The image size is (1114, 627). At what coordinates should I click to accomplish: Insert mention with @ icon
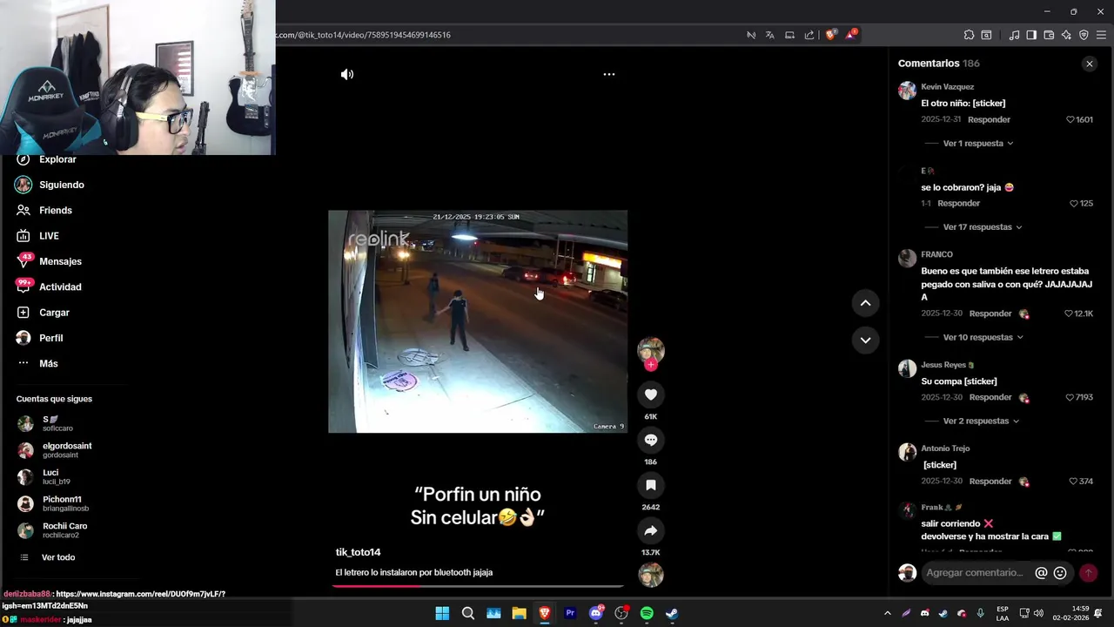click(x=1041, y=573)
